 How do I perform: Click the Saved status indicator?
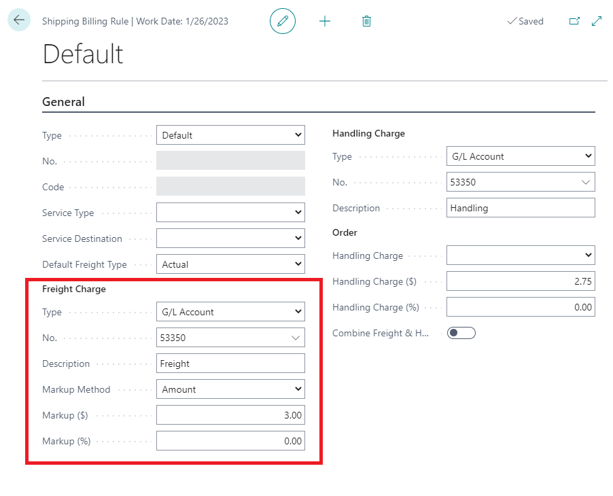click(525, 21)
